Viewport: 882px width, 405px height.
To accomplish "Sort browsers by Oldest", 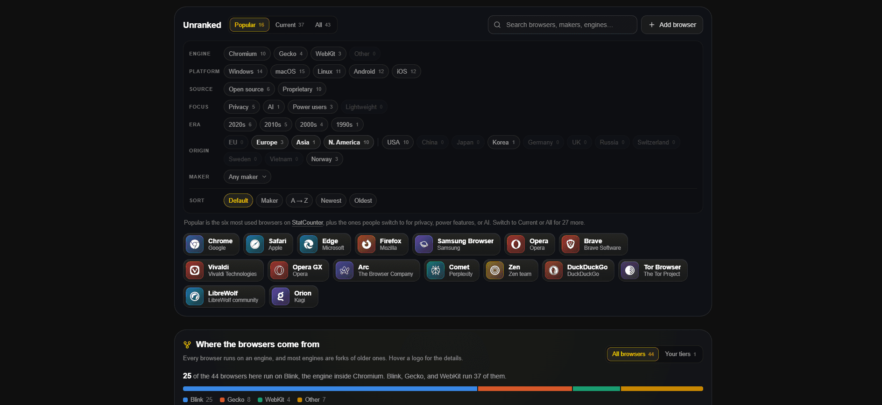I will pos(363,200).
